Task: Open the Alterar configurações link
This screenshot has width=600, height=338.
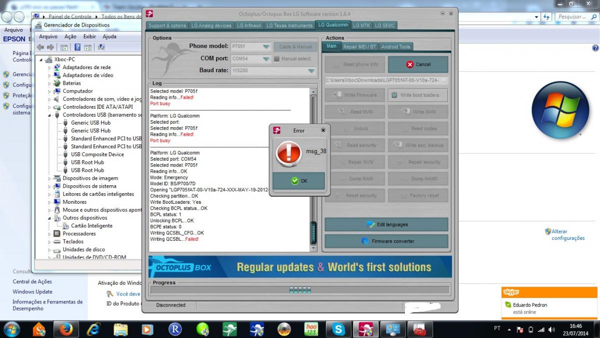Action: (568, 235)
